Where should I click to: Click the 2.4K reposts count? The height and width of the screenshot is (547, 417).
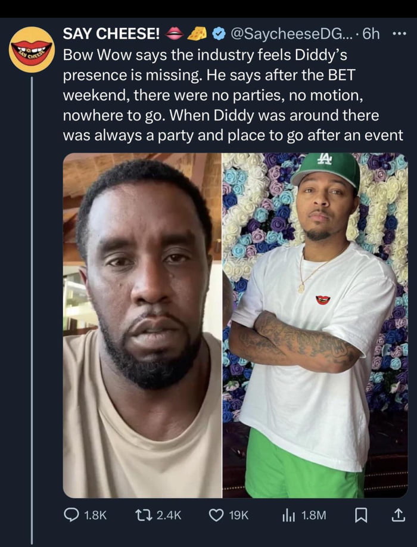point(168,515)
